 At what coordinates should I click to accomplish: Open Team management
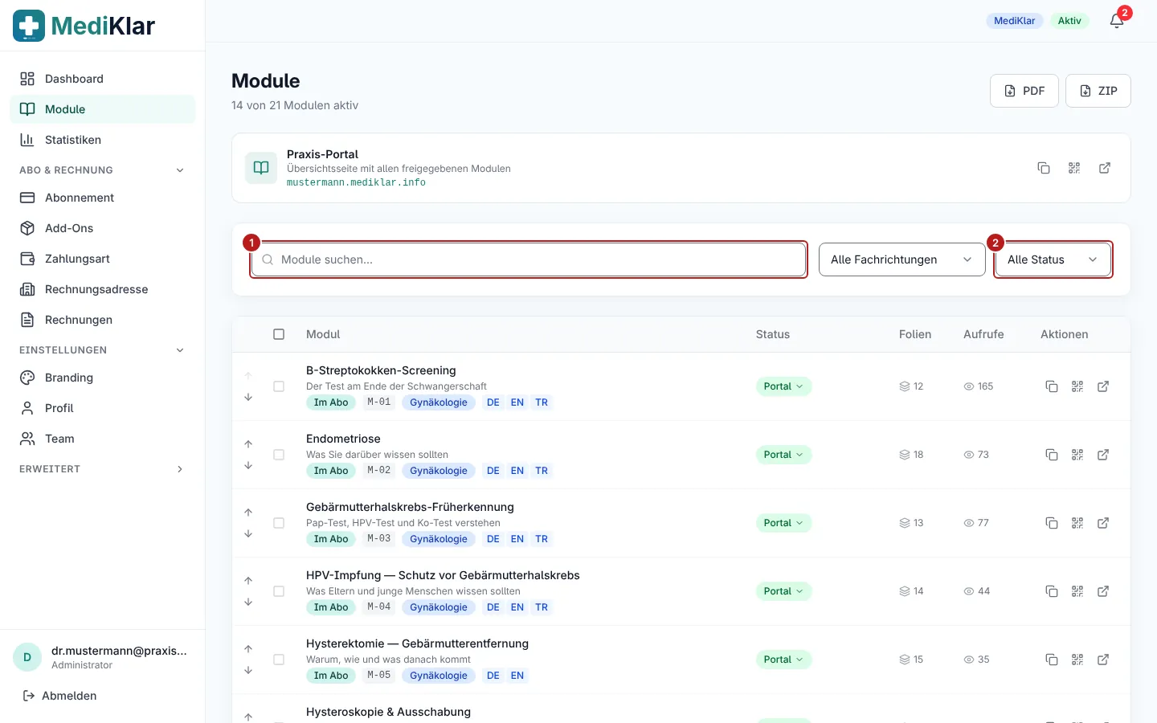click(102, 439)
